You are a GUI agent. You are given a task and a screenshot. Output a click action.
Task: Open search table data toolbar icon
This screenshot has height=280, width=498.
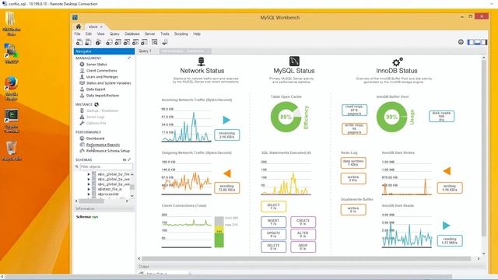155,42
